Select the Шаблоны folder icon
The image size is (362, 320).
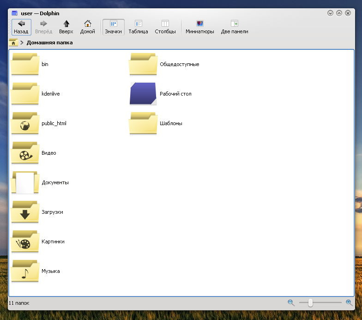click(143, 123)
